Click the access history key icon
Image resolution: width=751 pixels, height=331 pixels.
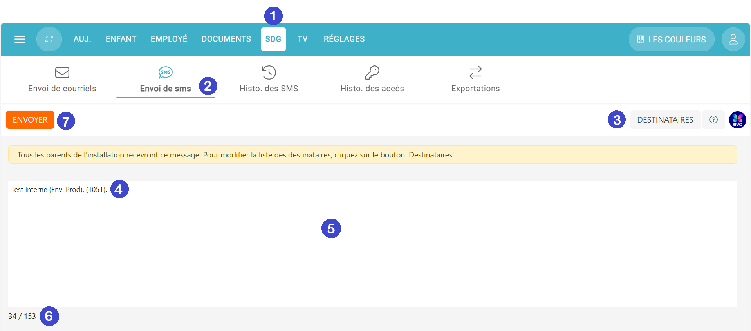[372, 72]
